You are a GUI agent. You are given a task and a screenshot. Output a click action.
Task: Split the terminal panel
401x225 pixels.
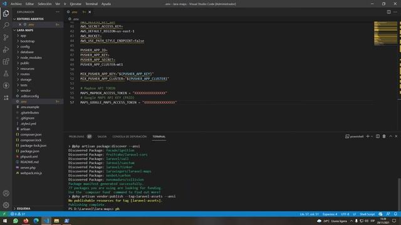coord(378,136)
